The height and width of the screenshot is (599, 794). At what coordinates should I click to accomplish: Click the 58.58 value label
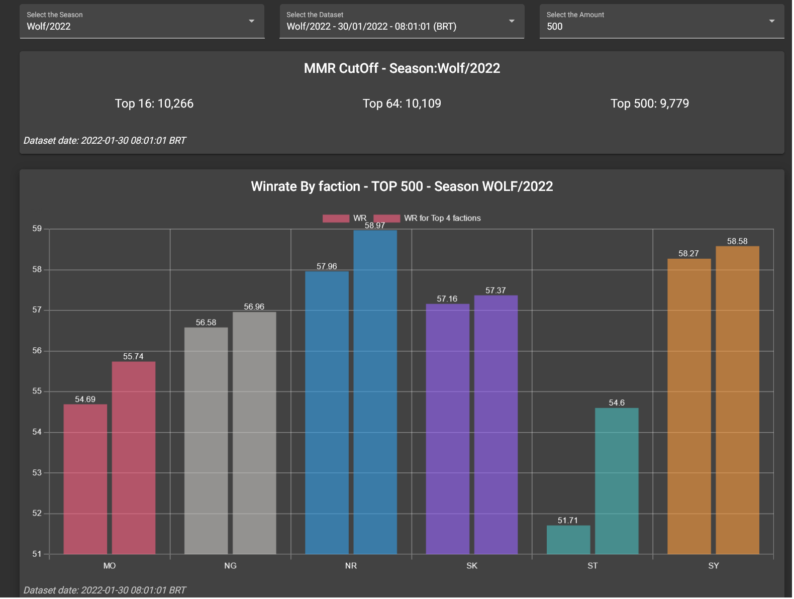pyautogui.click(x=737, y=241)
